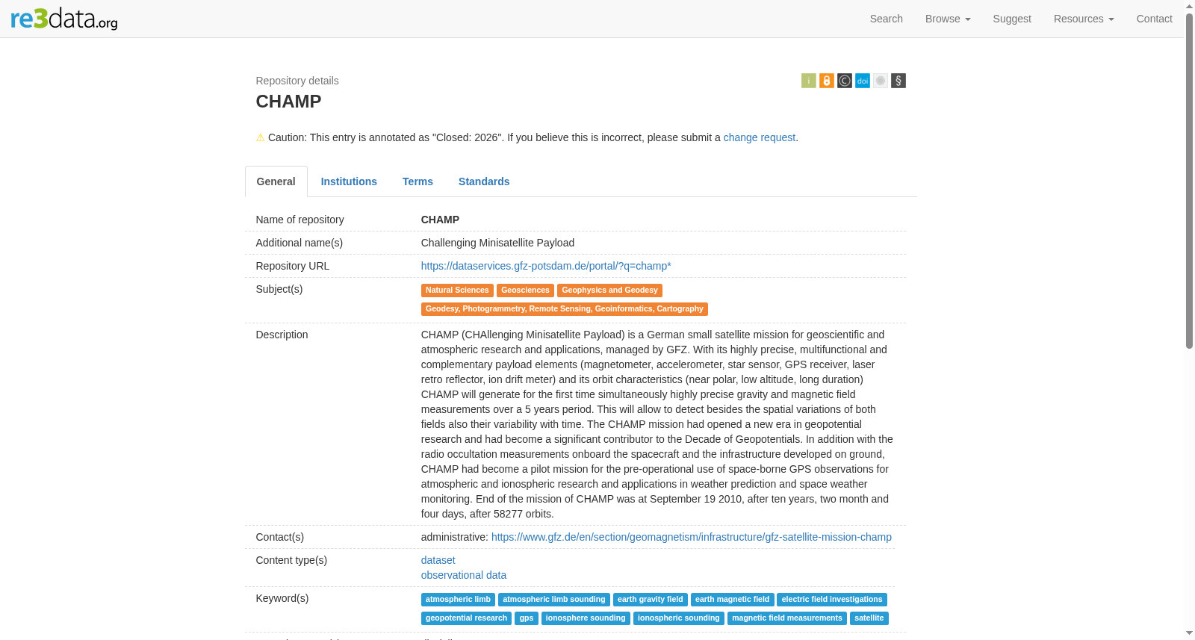Select the observational data content type link
The image size is (1195, 640).
pyautogui.click(x=463, y=575)
